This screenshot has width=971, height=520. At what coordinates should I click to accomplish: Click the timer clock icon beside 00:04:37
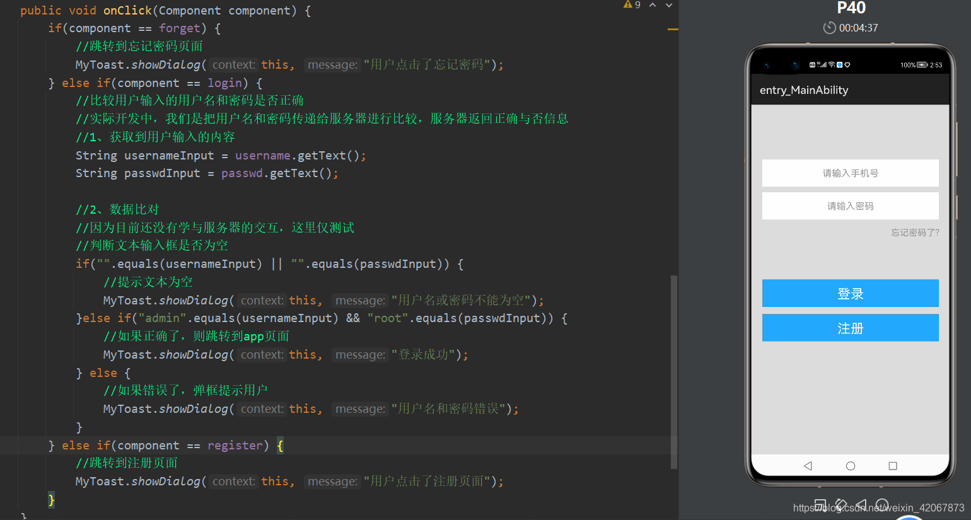point(829,28)
